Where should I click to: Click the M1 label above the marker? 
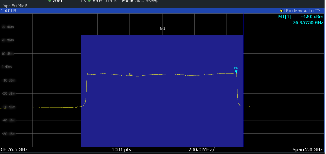[237, 68]
